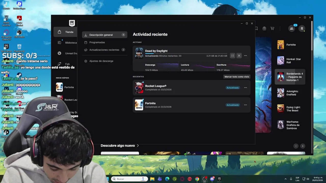The image size is (326, 183).
Task: Open Dying Light: The Beast entry
Action: click(290, 109)
